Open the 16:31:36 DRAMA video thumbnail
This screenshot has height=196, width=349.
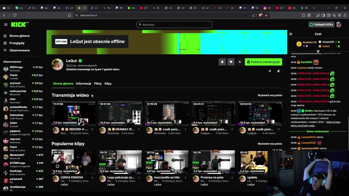[120, 113]
